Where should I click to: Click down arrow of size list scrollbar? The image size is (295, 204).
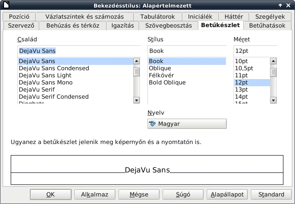(273, 100)
